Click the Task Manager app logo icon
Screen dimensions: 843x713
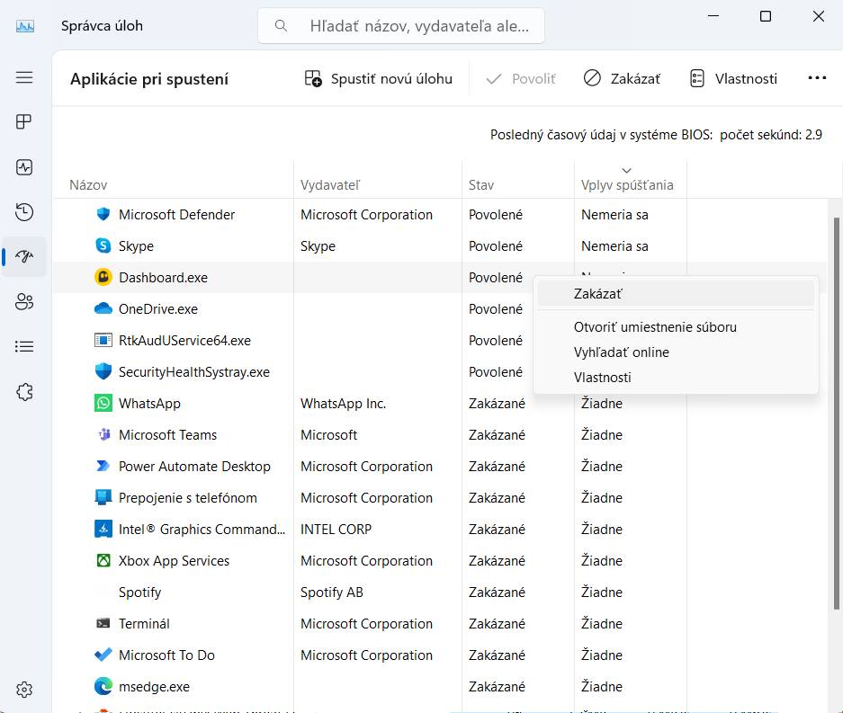coord(24,26)
